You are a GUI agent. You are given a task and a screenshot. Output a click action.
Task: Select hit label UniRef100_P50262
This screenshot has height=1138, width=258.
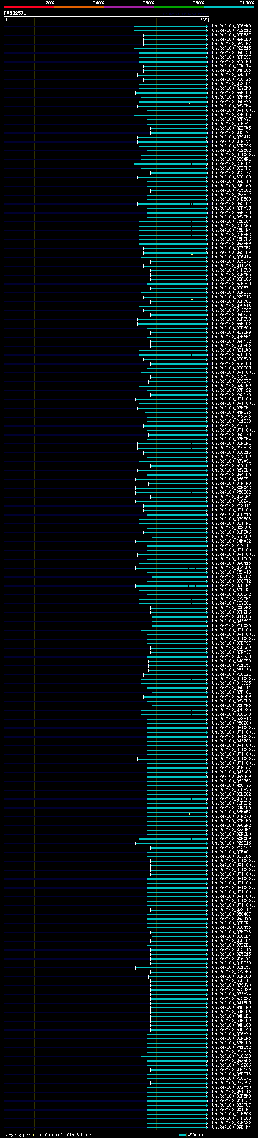(231, 492)
